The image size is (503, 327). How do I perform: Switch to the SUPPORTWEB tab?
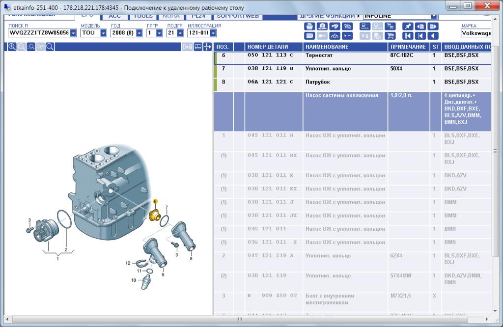(x=238, y=16)
